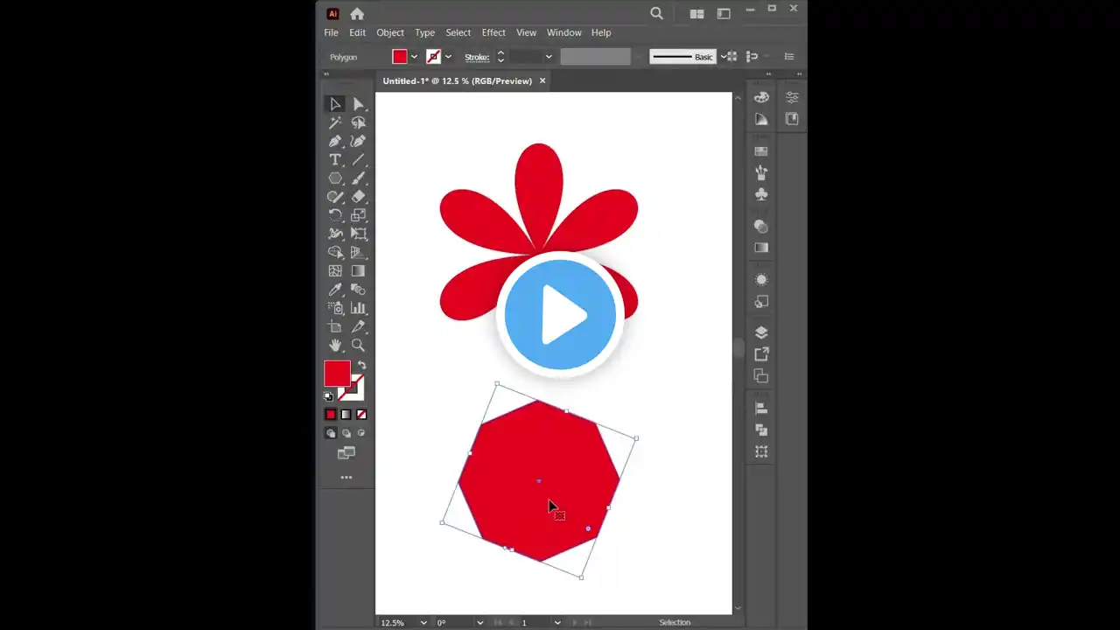Activate the Rotate tool
Image resolution: width=1120 pixels, height=630 pixels.
point(335,215)
